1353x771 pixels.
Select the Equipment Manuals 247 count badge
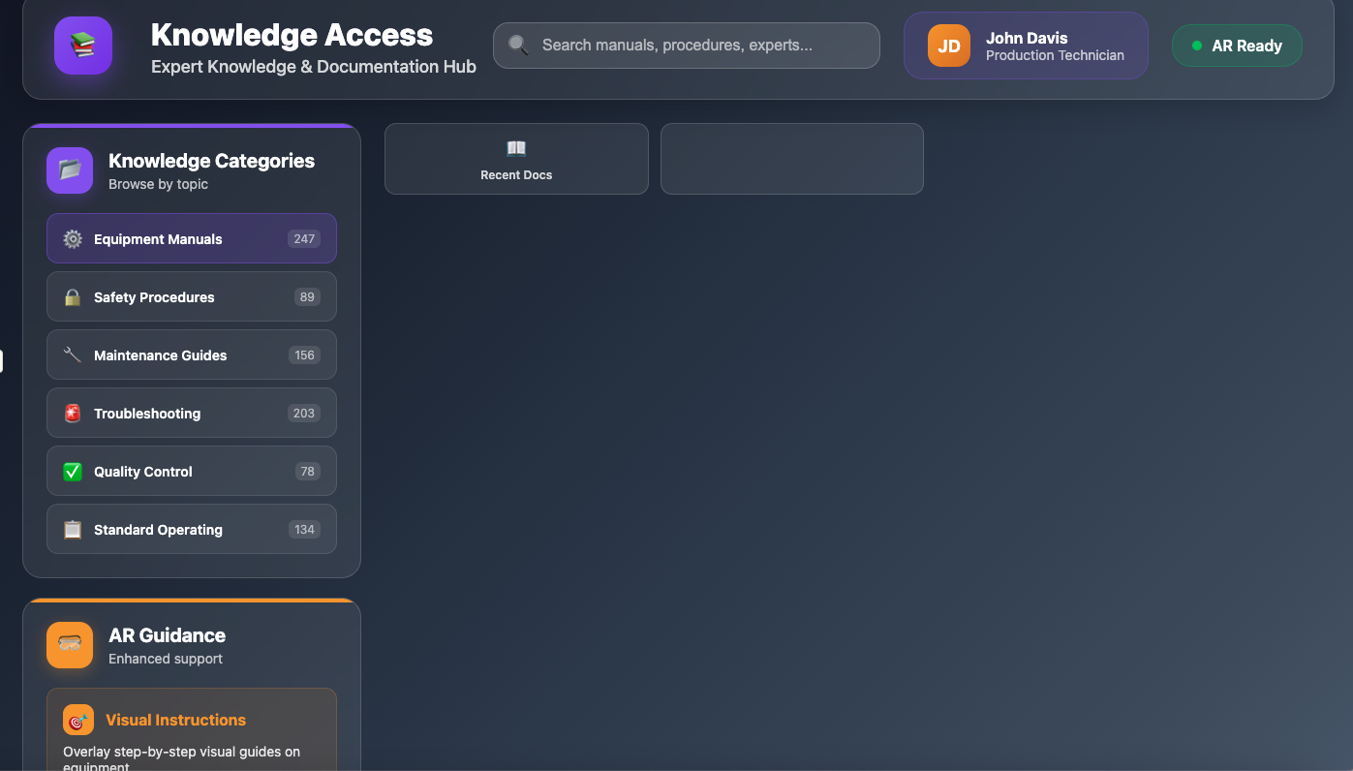(x=304, y=239)
